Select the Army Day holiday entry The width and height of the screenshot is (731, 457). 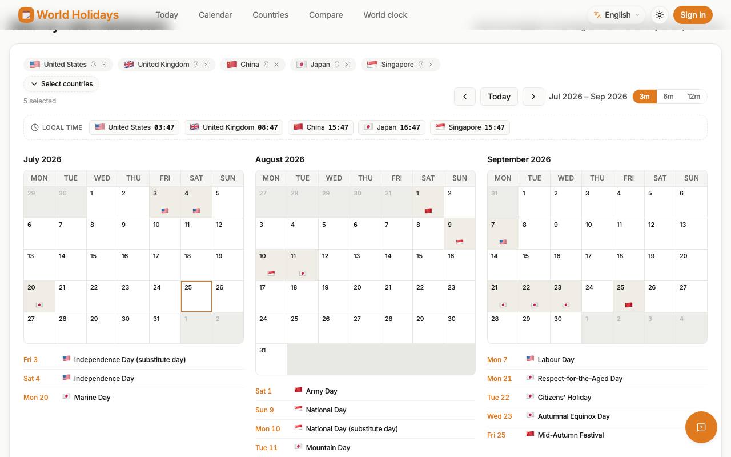pyautogui.click(x=365, y=391)
